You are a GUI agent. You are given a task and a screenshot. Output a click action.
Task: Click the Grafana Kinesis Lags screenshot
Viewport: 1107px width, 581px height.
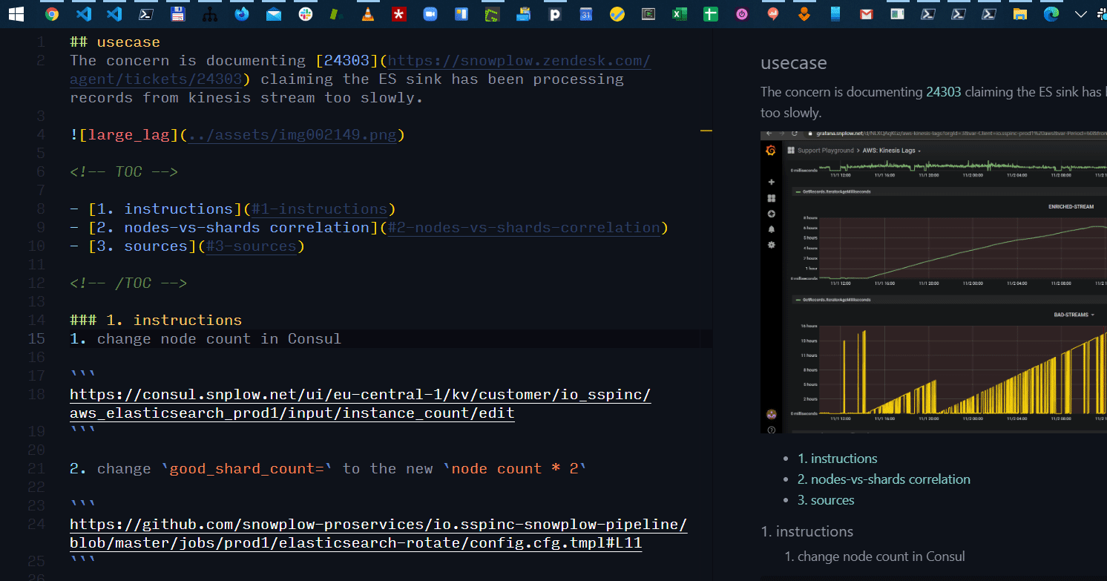point(933,282)
